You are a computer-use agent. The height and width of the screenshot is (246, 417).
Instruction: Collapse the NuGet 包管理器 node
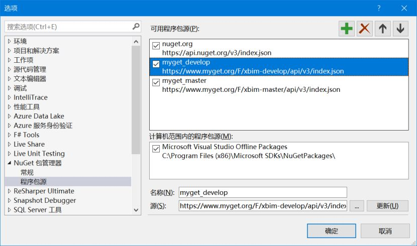[x=10, y=163]
